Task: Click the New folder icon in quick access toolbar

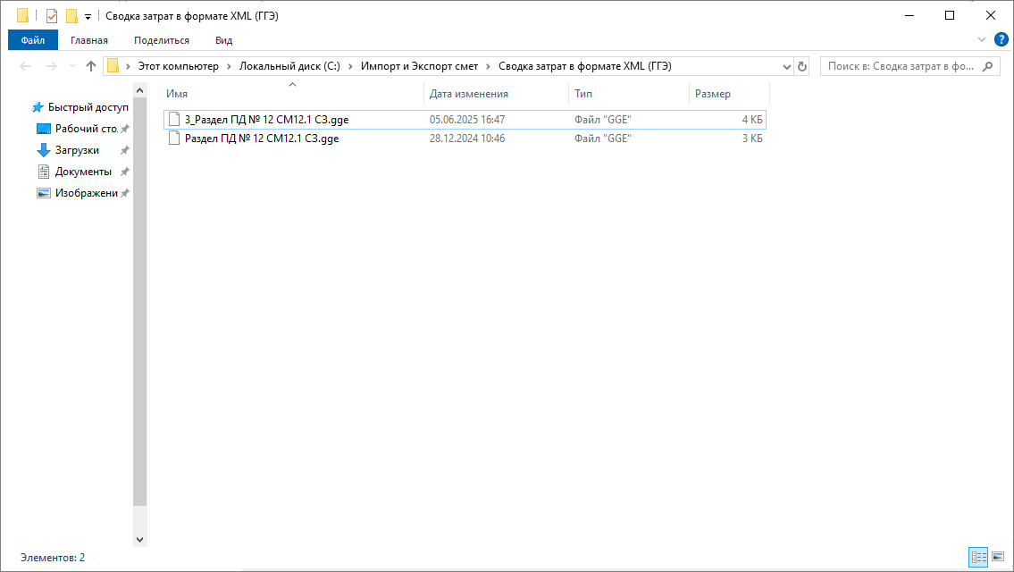Action: pyautogui.click(x=71, y=16)
